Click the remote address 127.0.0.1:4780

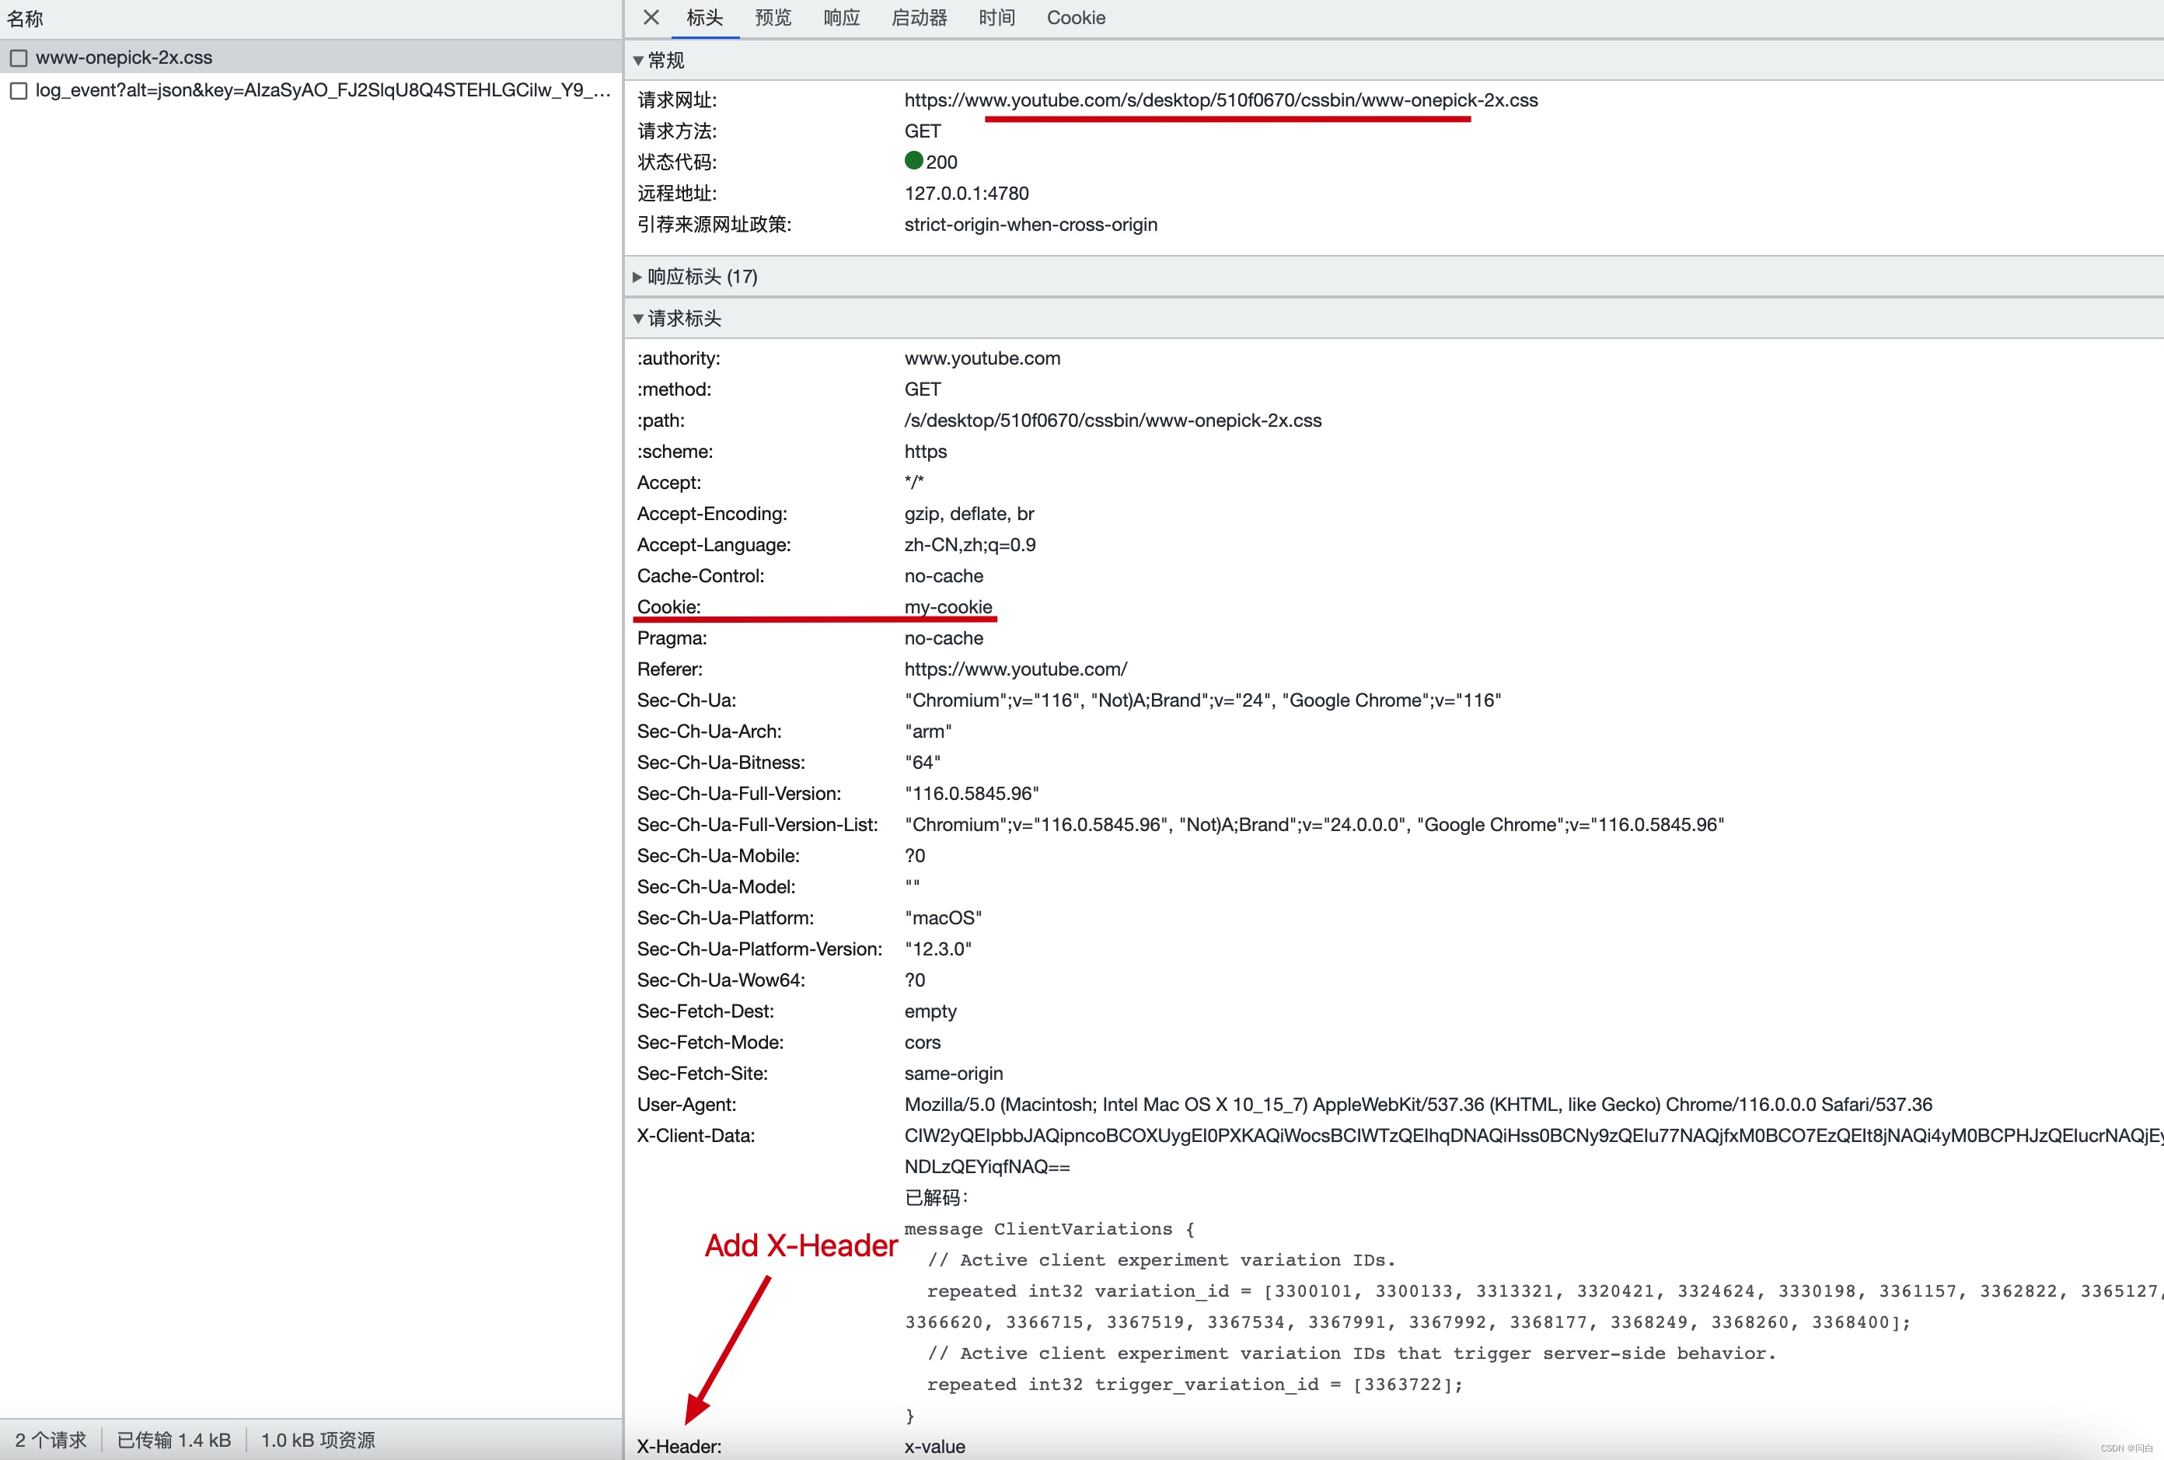pos(966,193)
